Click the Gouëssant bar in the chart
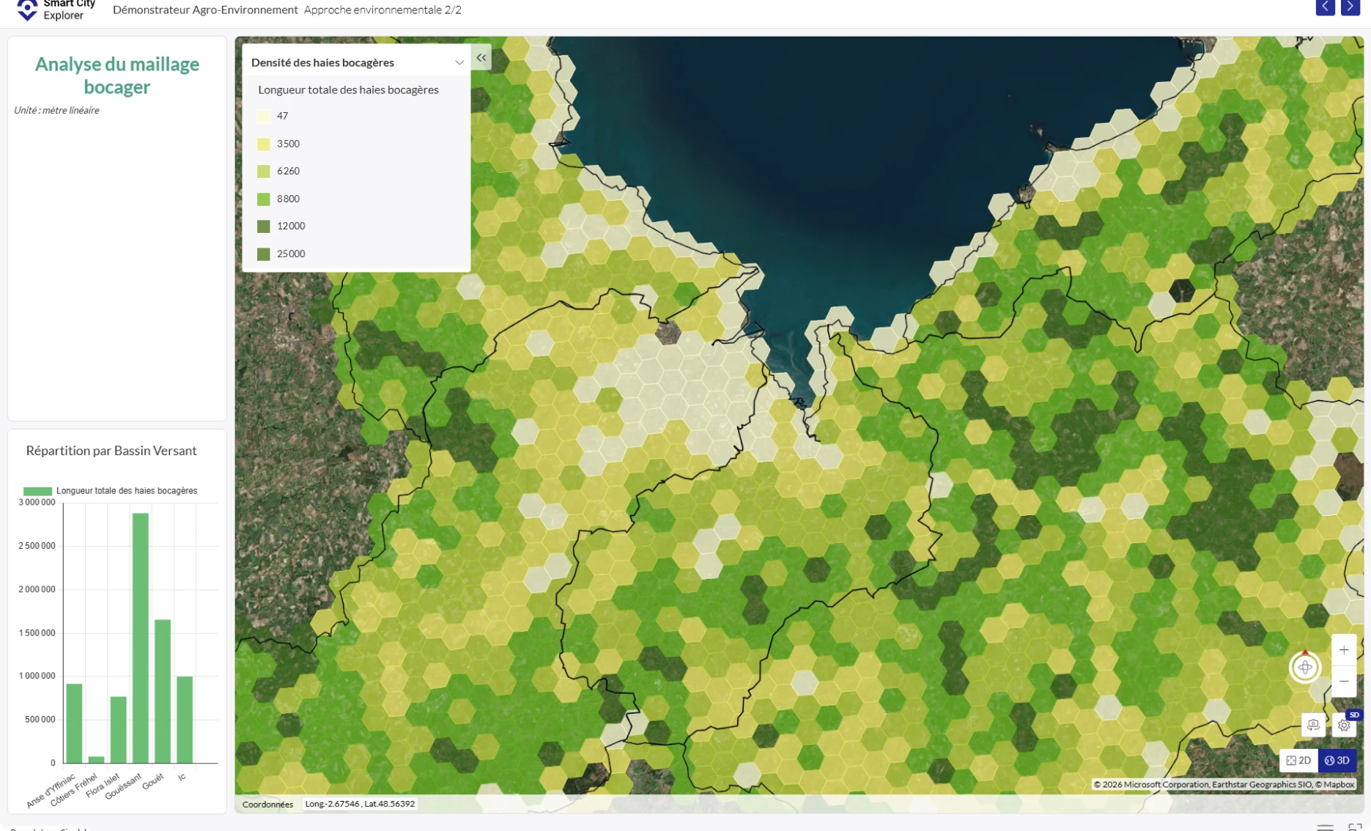 [141, 638]
